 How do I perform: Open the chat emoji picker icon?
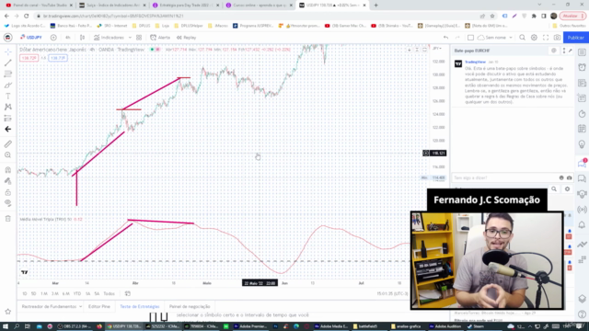point(561,177)
